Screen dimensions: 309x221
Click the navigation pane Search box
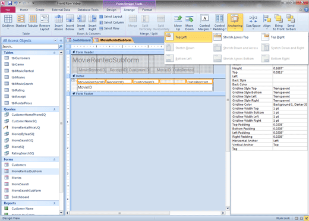click(30, 46)
